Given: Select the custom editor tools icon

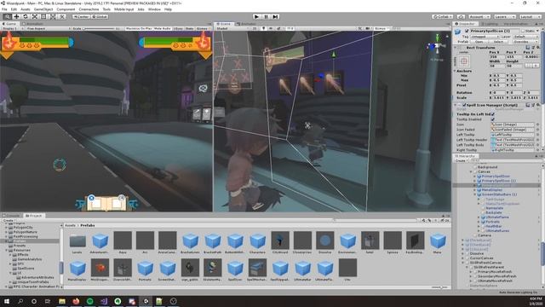Looking at the screenshot, I should click(x=62, y=16).
